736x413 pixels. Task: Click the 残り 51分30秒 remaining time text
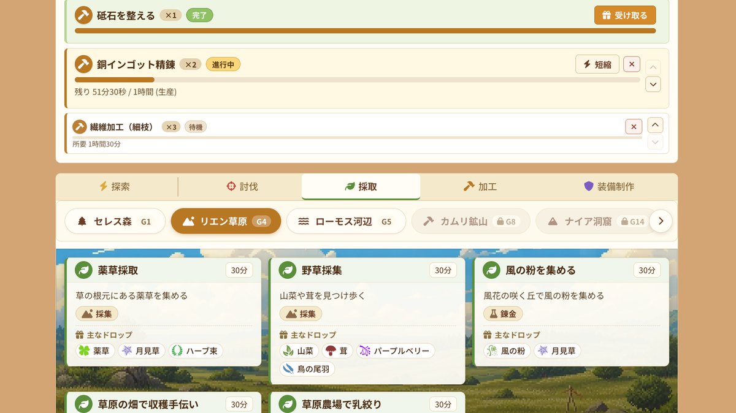126,92
